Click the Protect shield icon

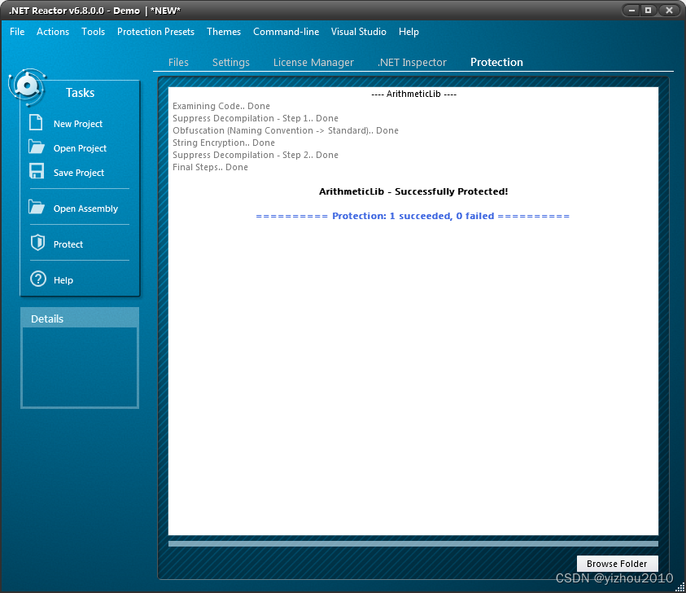point(37,242)
